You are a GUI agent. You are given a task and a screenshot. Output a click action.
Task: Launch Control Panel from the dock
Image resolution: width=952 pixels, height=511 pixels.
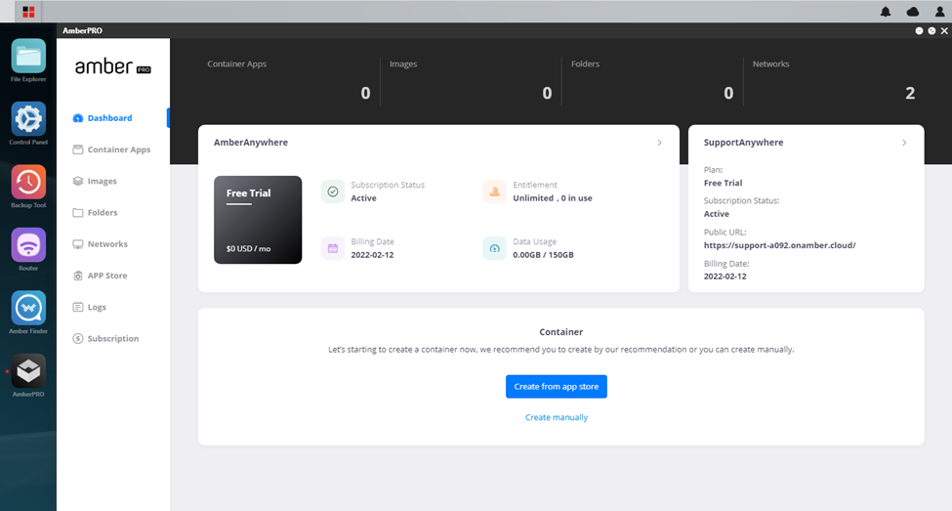tap(28, 119)
